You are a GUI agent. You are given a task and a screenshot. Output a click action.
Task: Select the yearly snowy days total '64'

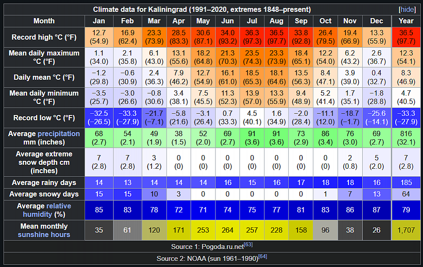coord(406,194)
